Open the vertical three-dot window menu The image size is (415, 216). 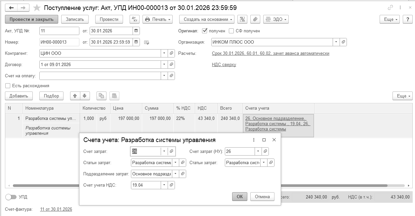pos(400,8)
